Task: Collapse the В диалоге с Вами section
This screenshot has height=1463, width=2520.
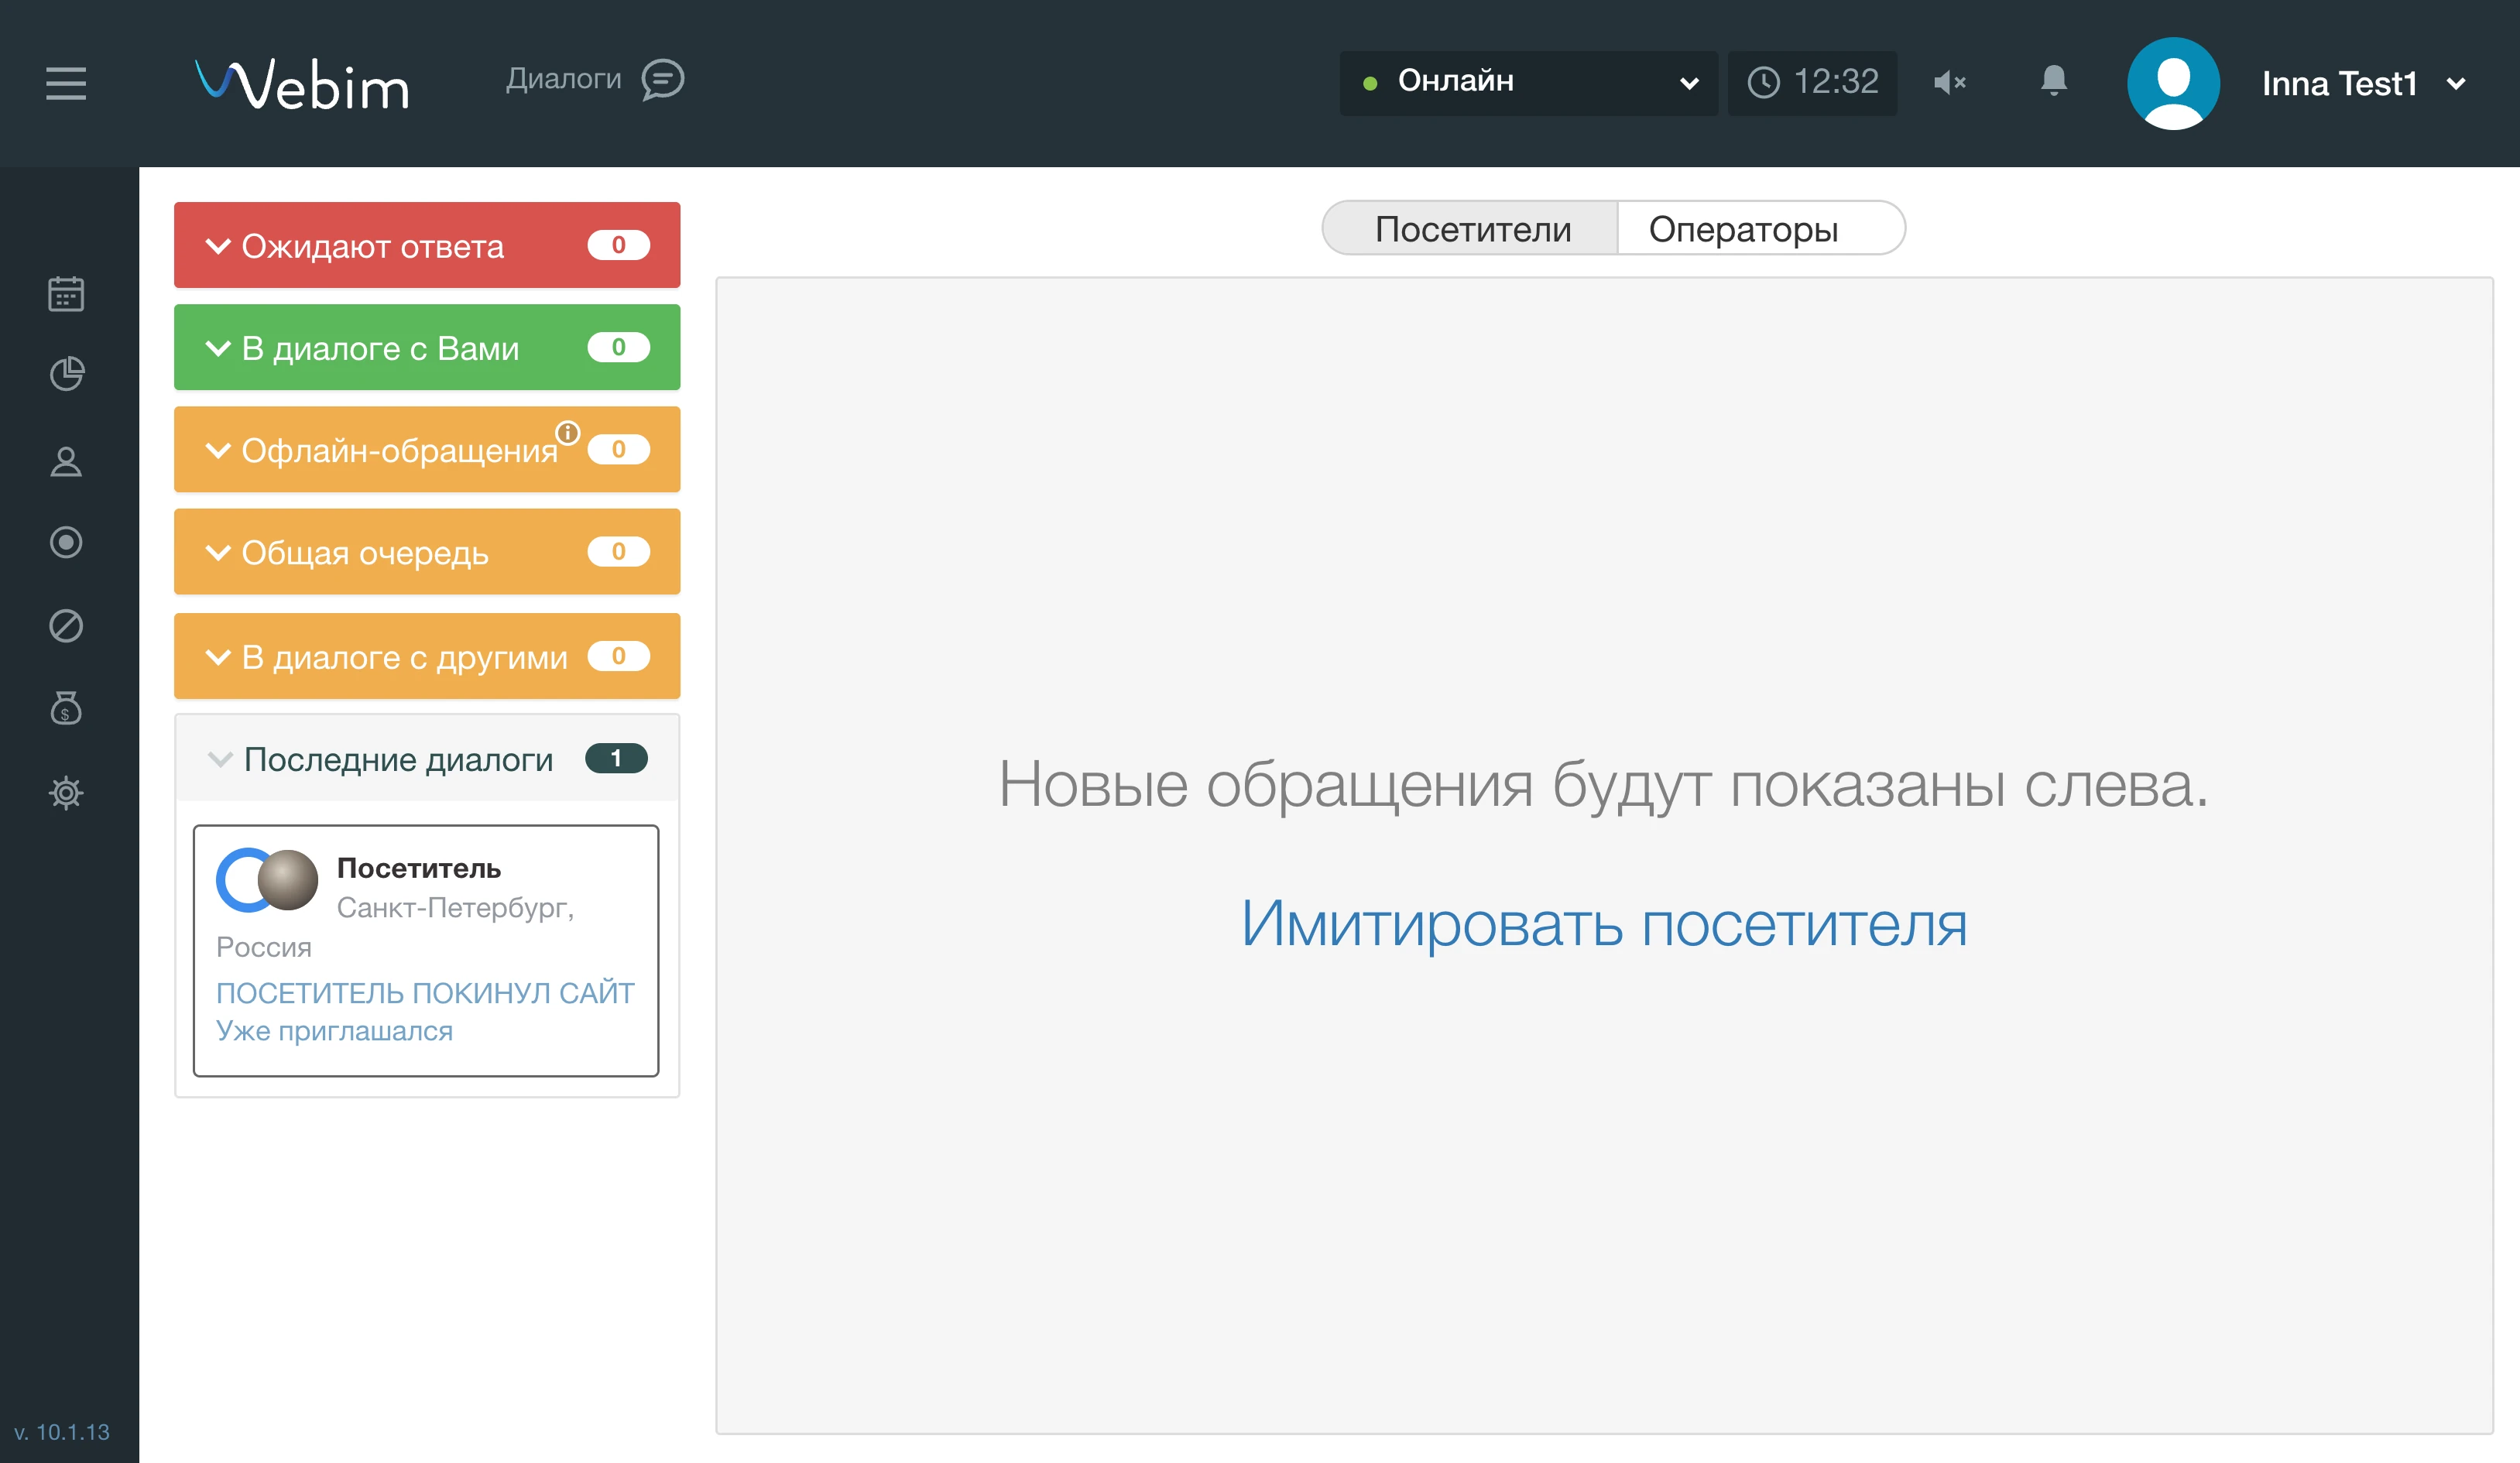Action: click(x=217, y=348)
